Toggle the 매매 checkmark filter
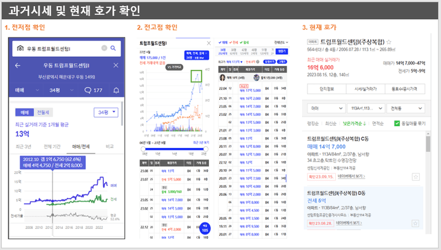 [223, 42]
